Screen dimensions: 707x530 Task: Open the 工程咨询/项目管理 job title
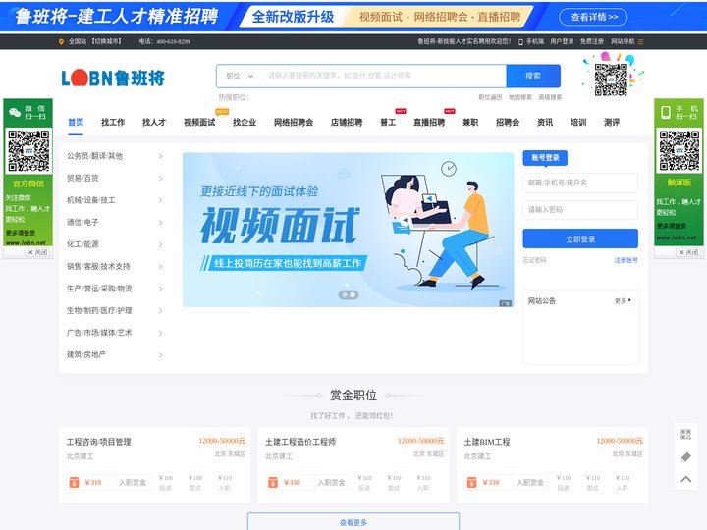[x=99, y=442]
